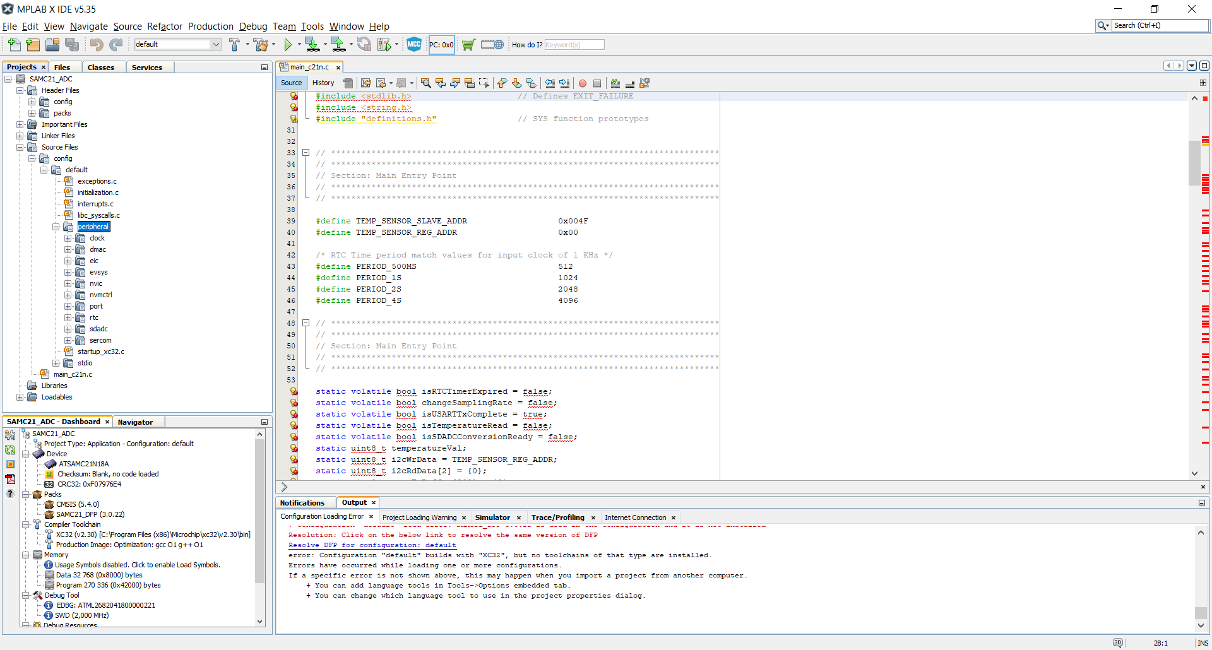Viewport: 1212px width, 650px height.
Task: Expand the Loadables node in project tree
Action: (20, 397)
